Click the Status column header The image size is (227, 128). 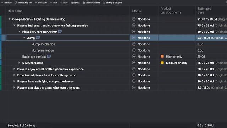click(x=136, y=11)
